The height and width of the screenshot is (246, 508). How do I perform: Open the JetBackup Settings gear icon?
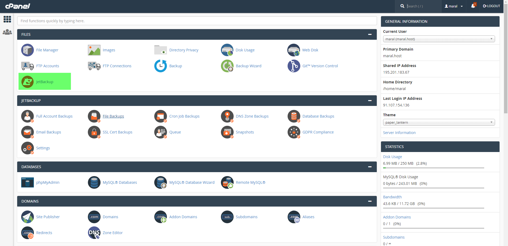click(28, 148)
